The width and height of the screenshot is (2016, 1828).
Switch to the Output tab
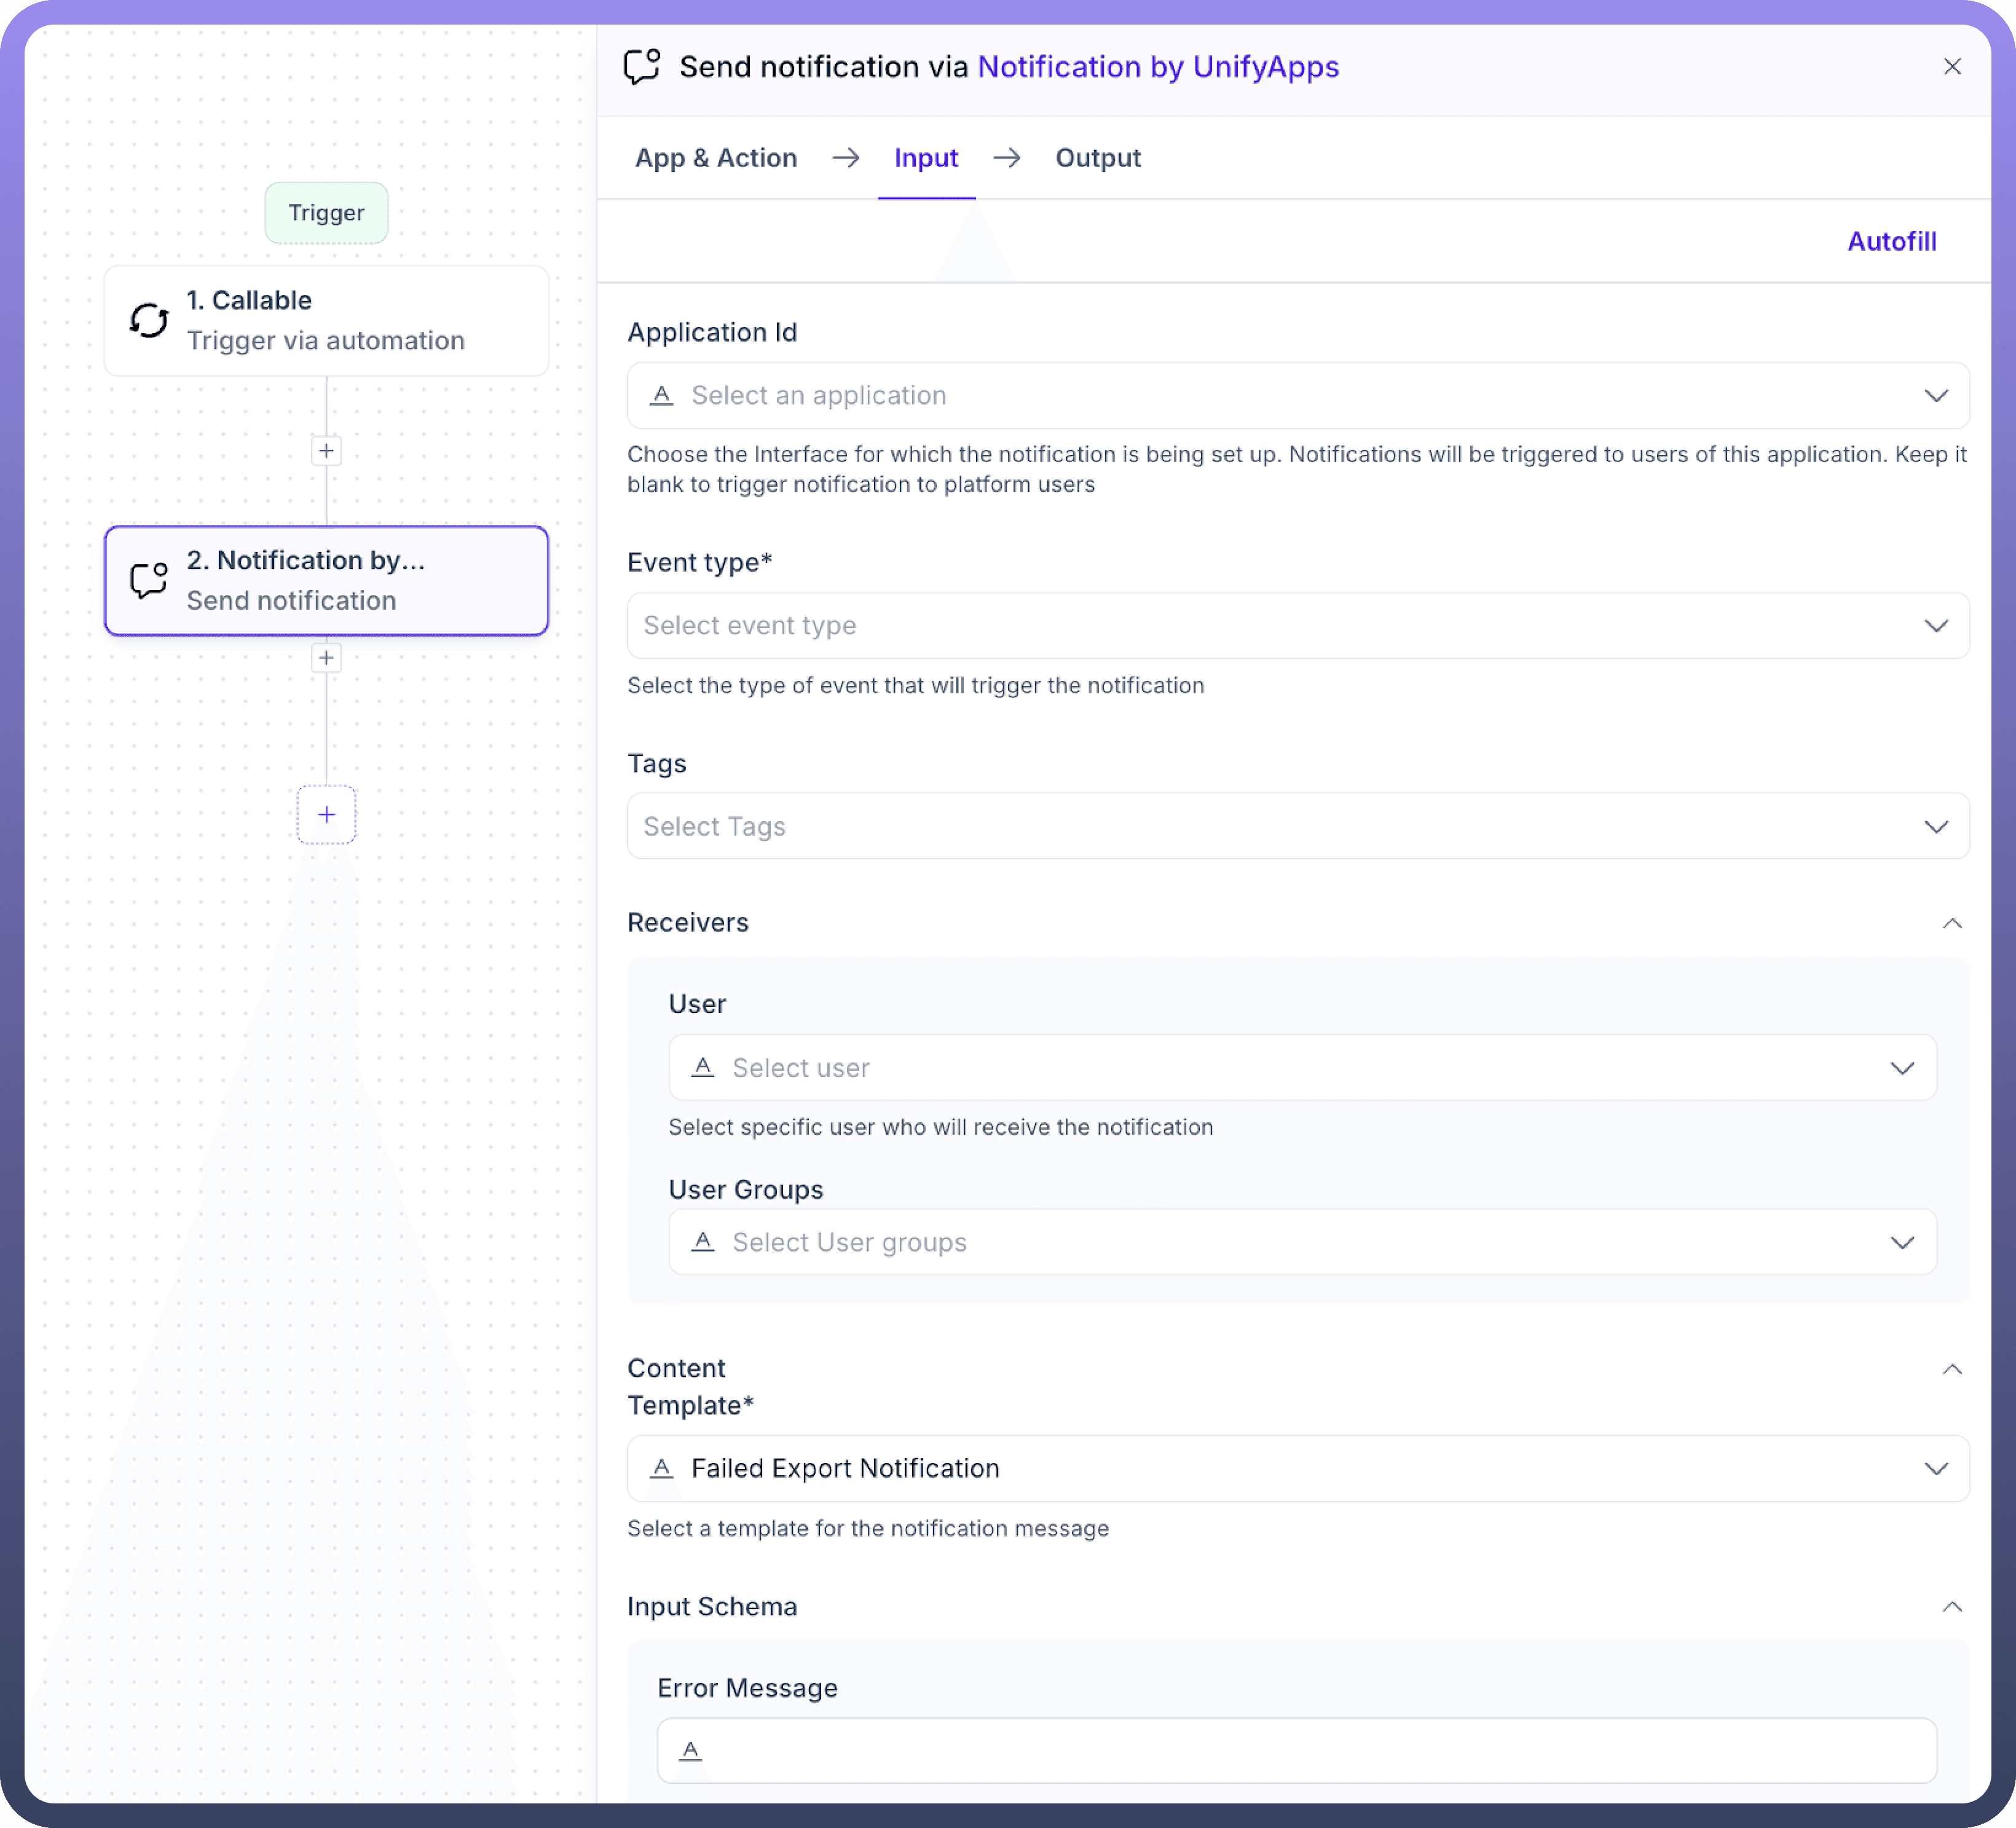coord(1097,158)
